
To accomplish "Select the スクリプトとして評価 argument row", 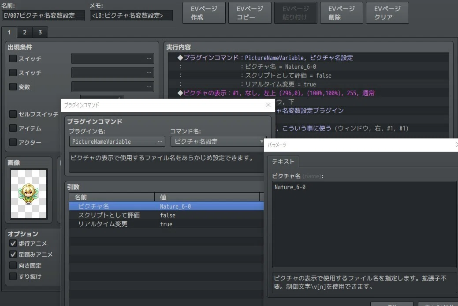I will (x=167, y=215).
